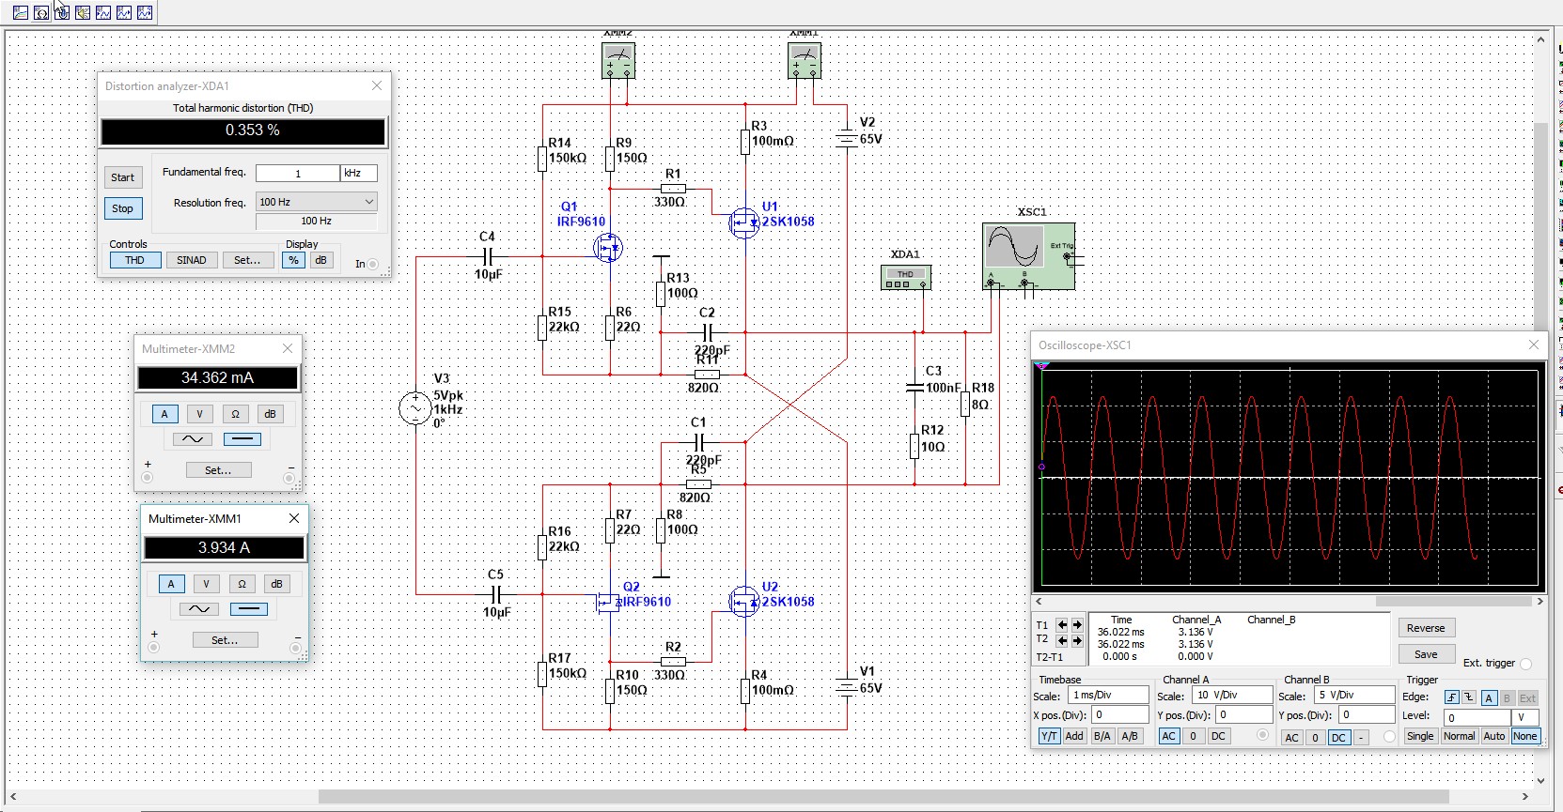The image size is (1563, 812).
Task: Choose DC mode in Multimeter-XMM2
Action: click(242, 439)
